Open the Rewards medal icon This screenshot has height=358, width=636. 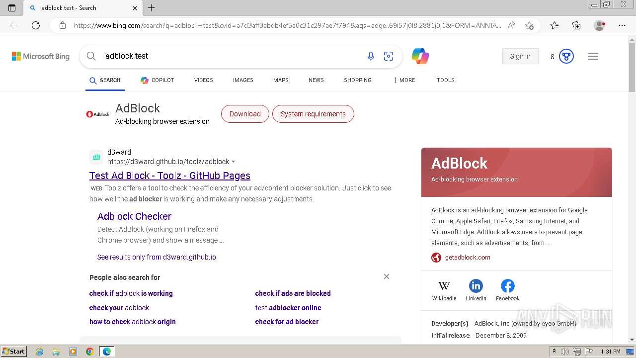[566, 56]
